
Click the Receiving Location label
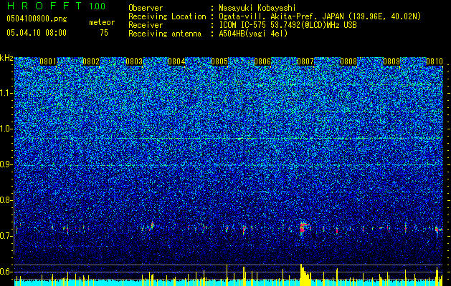point(167,16)
